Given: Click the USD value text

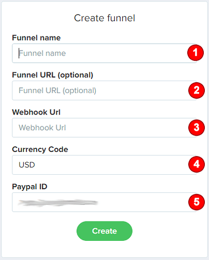Looking at the screenshot, I should [x=27, y=165].
